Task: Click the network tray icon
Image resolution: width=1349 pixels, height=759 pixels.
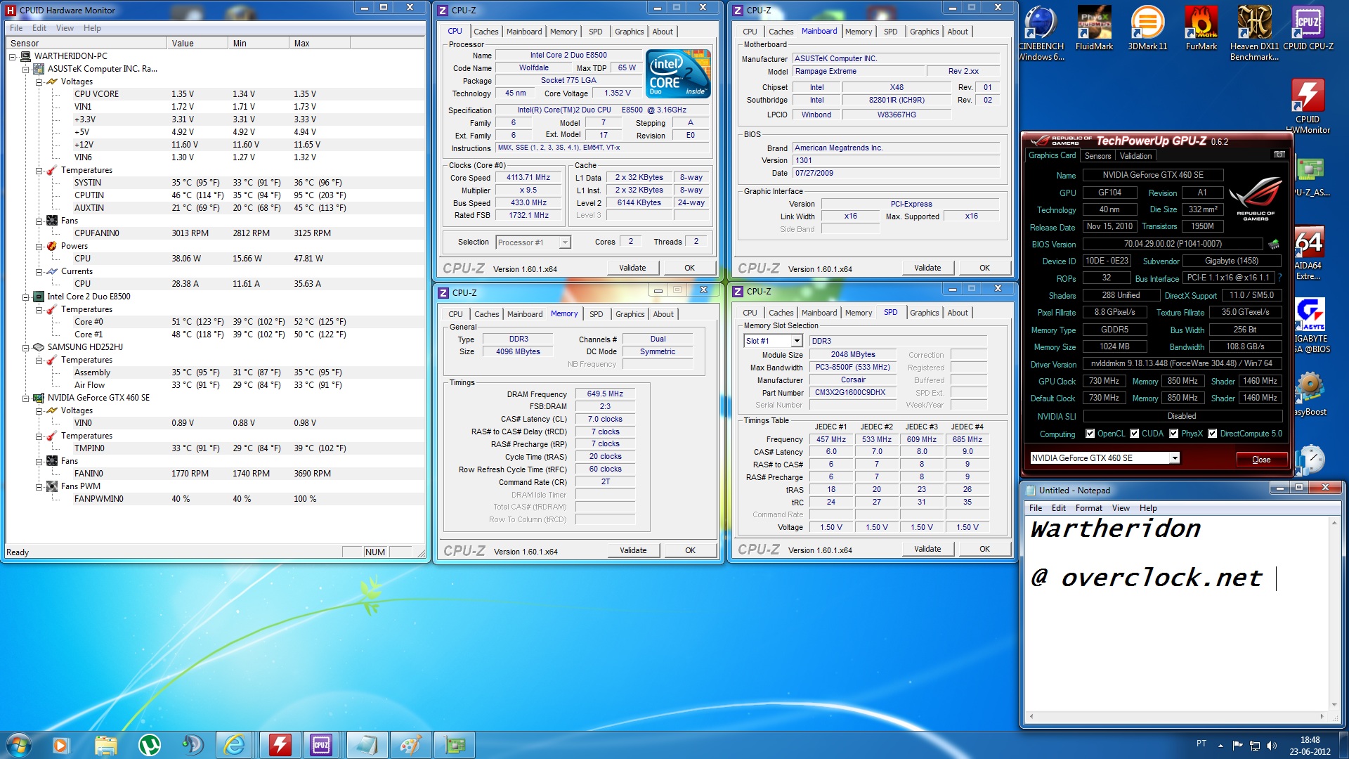Action: (x=1255, y=745)
